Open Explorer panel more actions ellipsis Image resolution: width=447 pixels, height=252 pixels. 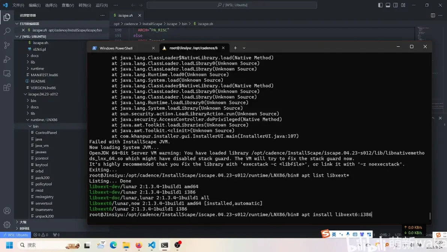pos(102,15)
